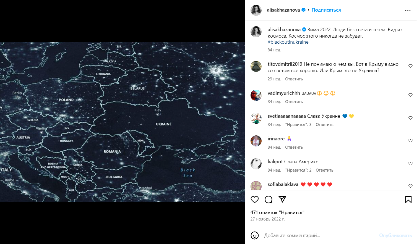Screen dimensions: 417x244
Task: Reply to kakpot's comment
Action: 324,170
